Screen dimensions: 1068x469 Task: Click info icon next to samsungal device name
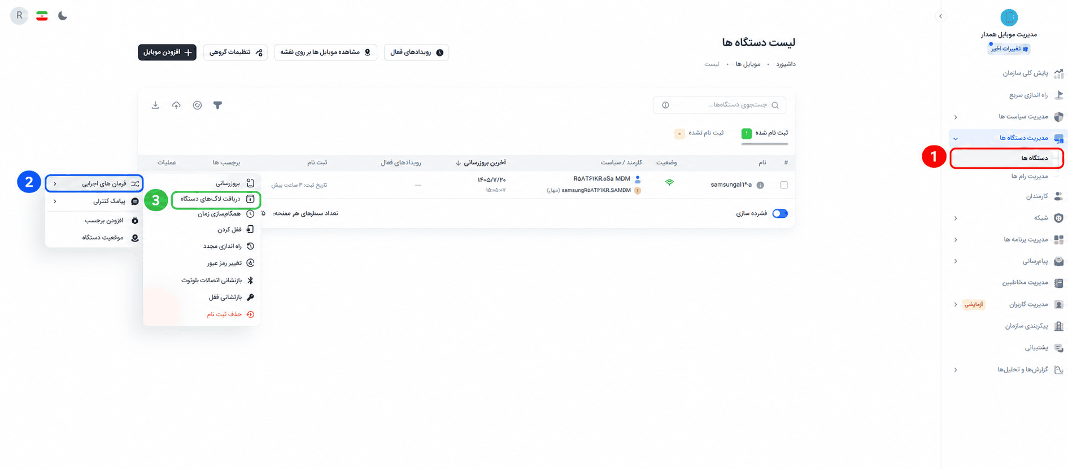tap(760, 185)
